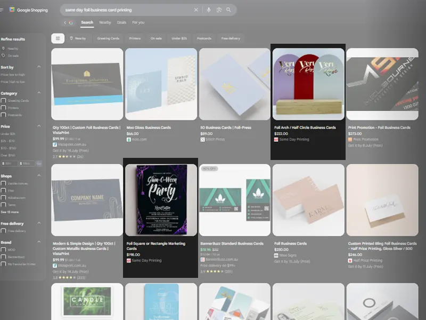This screenshot has height=320, width=426.
Task: Filter price by Over $150
Action: [8, 155]
